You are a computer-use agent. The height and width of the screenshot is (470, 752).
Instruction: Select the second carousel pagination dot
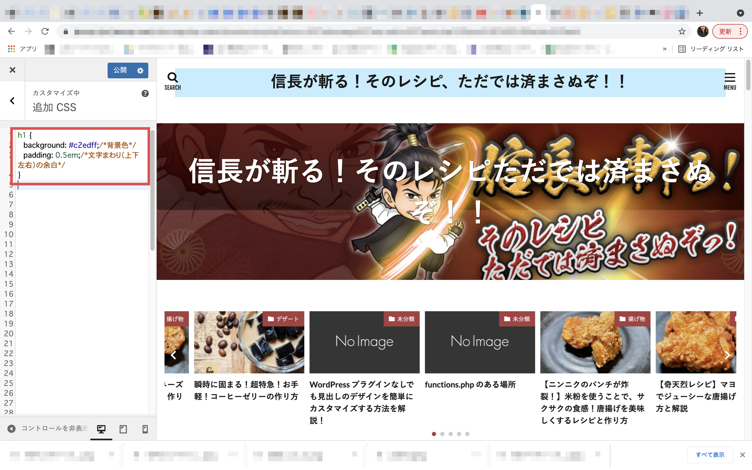point(442,434)
